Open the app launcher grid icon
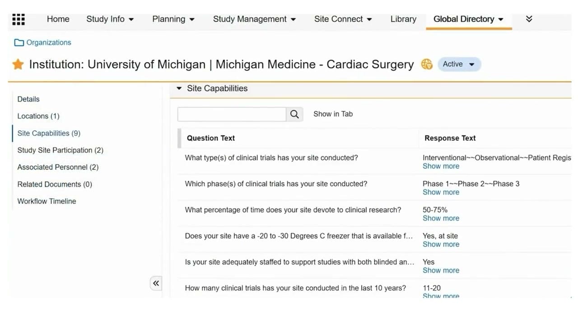The width and height of the screenshot is (578, 325). [19, 19]
